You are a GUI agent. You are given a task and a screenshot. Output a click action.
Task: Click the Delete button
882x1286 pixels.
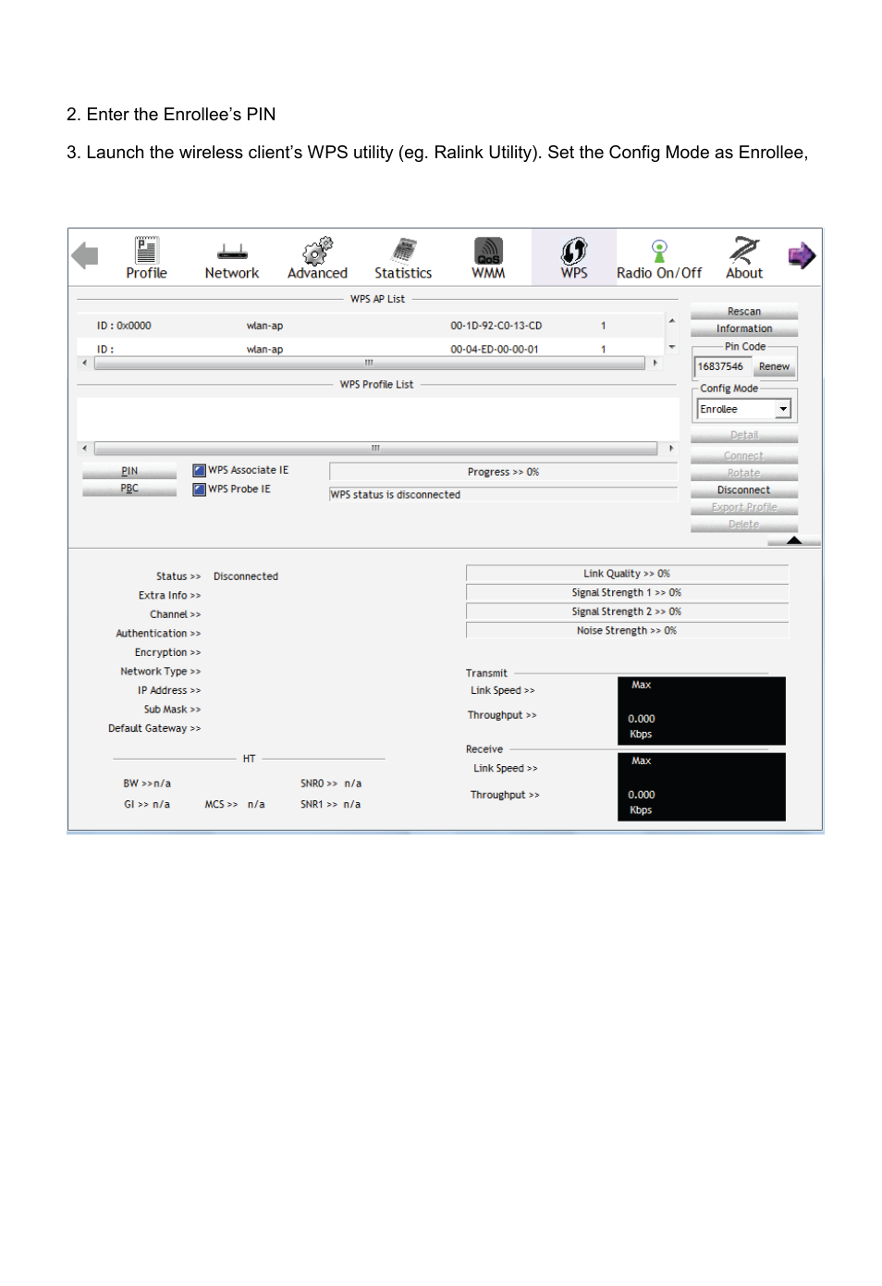pos(743,525)
